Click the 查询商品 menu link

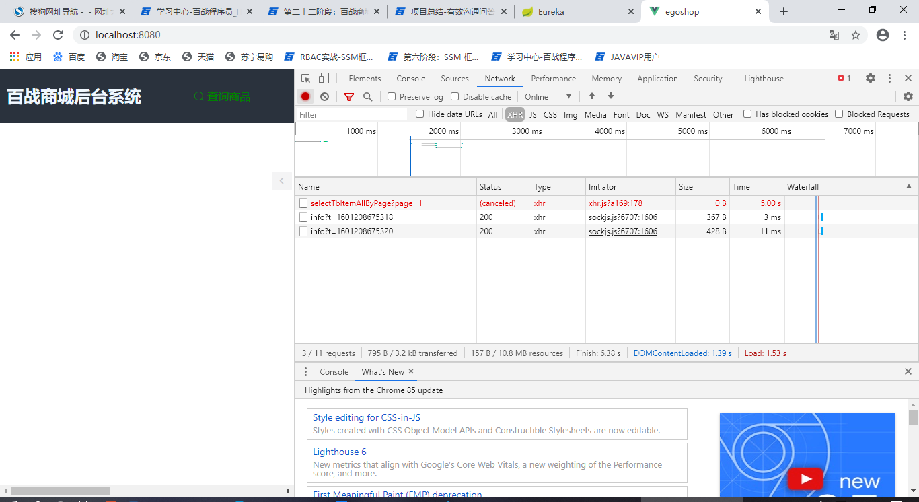(x=222, y=96)
